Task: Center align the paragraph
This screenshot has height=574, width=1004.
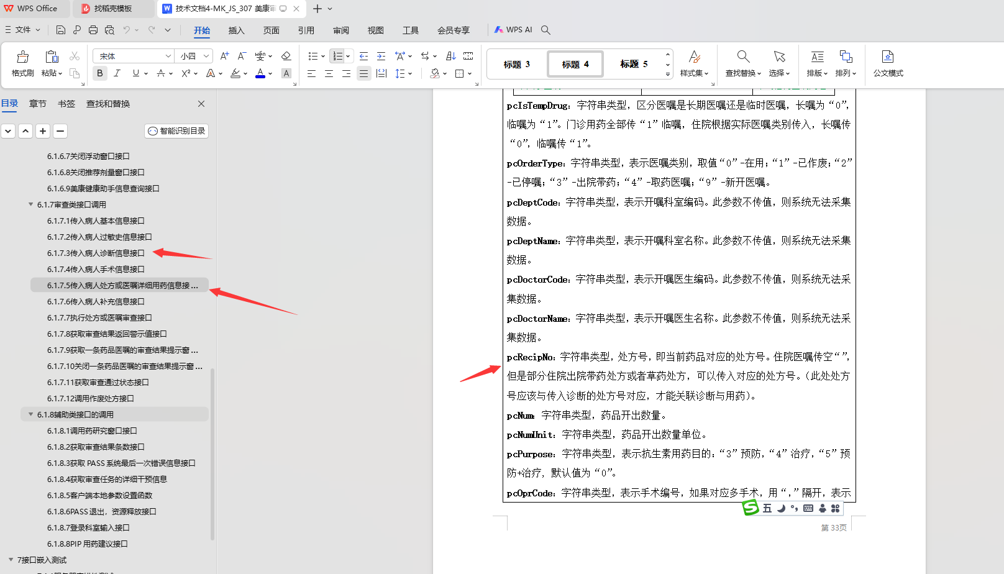Action: [329, 73]
